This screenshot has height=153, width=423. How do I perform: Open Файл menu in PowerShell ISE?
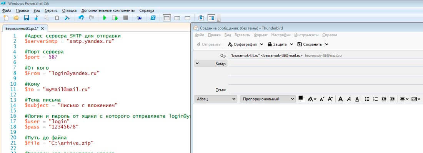point(7,10)
